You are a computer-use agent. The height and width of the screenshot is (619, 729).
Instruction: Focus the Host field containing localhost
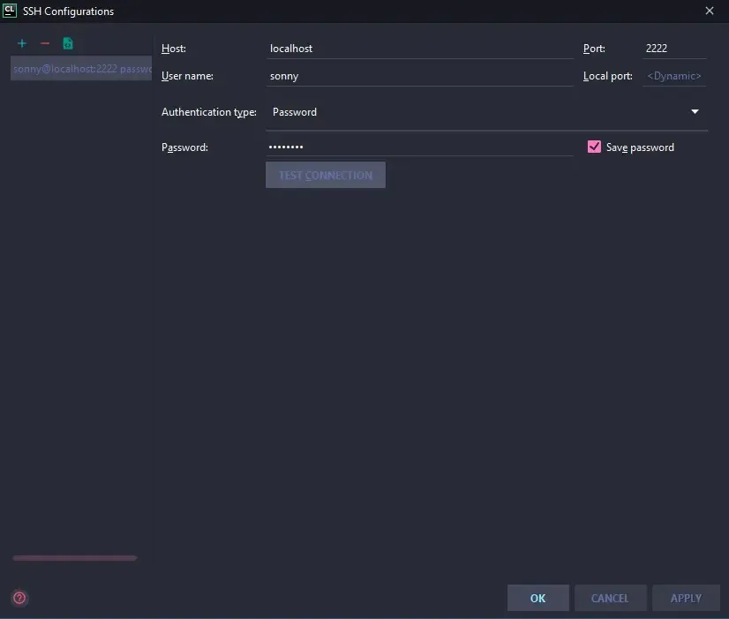tap(419, 49)
